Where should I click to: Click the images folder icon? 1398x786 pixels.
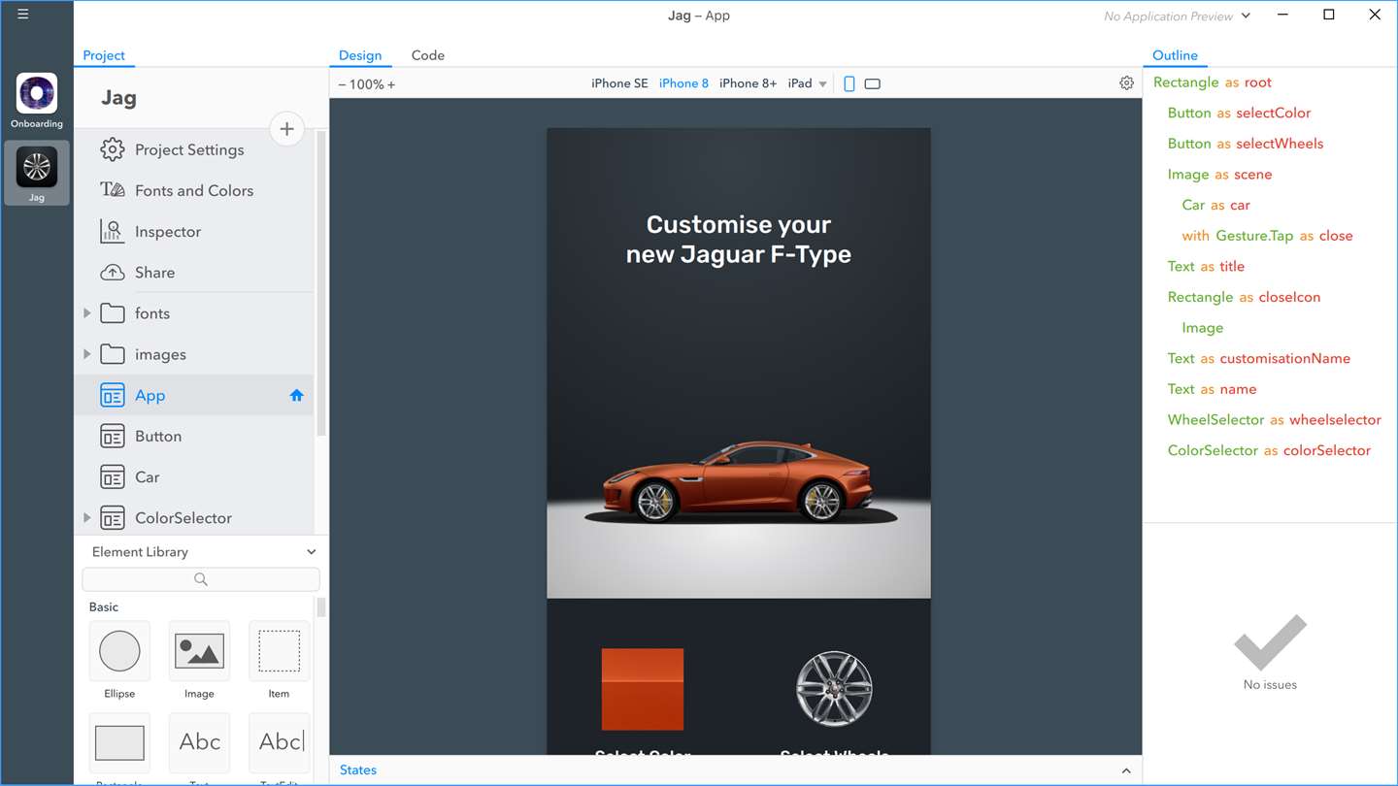pyautogui.click(x=113, y=354)
